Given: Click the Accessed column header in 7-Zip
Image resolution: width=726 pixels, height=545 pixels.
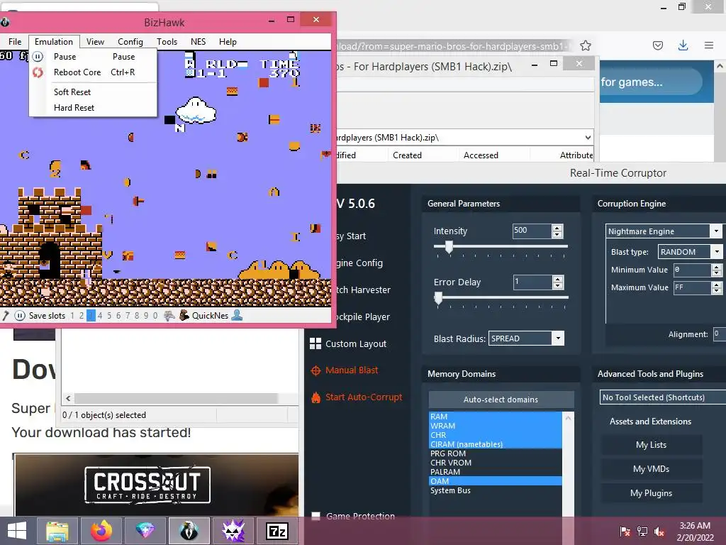Looking at the screenshot, I should 481,155.
